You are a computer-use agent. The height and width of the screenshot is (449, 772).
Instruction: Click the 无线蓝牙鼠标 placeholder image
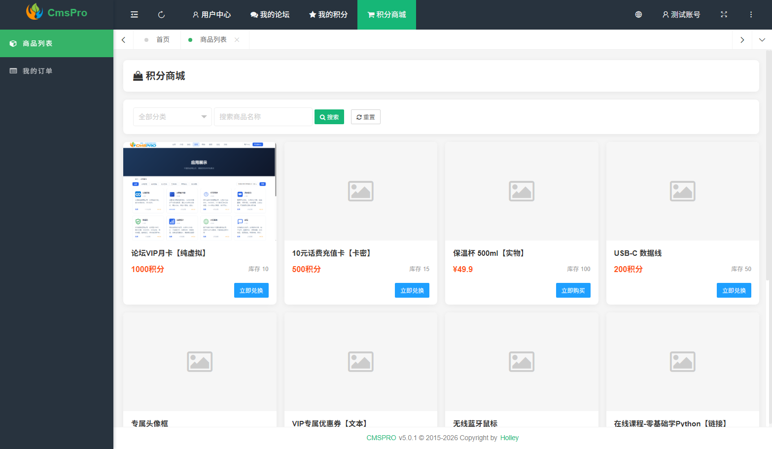click(522, 362)
